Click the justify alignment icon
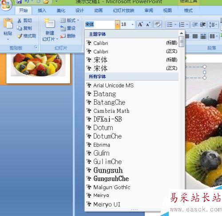Screen dimensions: 222x216 coord(195,36)
